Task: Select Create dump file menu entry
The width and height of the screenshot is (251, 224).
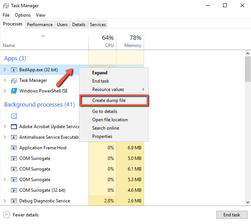Action: [114, 100]
